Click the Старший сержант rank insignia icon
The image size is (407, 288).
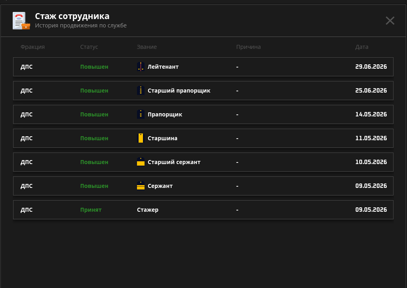coord(141,162)
